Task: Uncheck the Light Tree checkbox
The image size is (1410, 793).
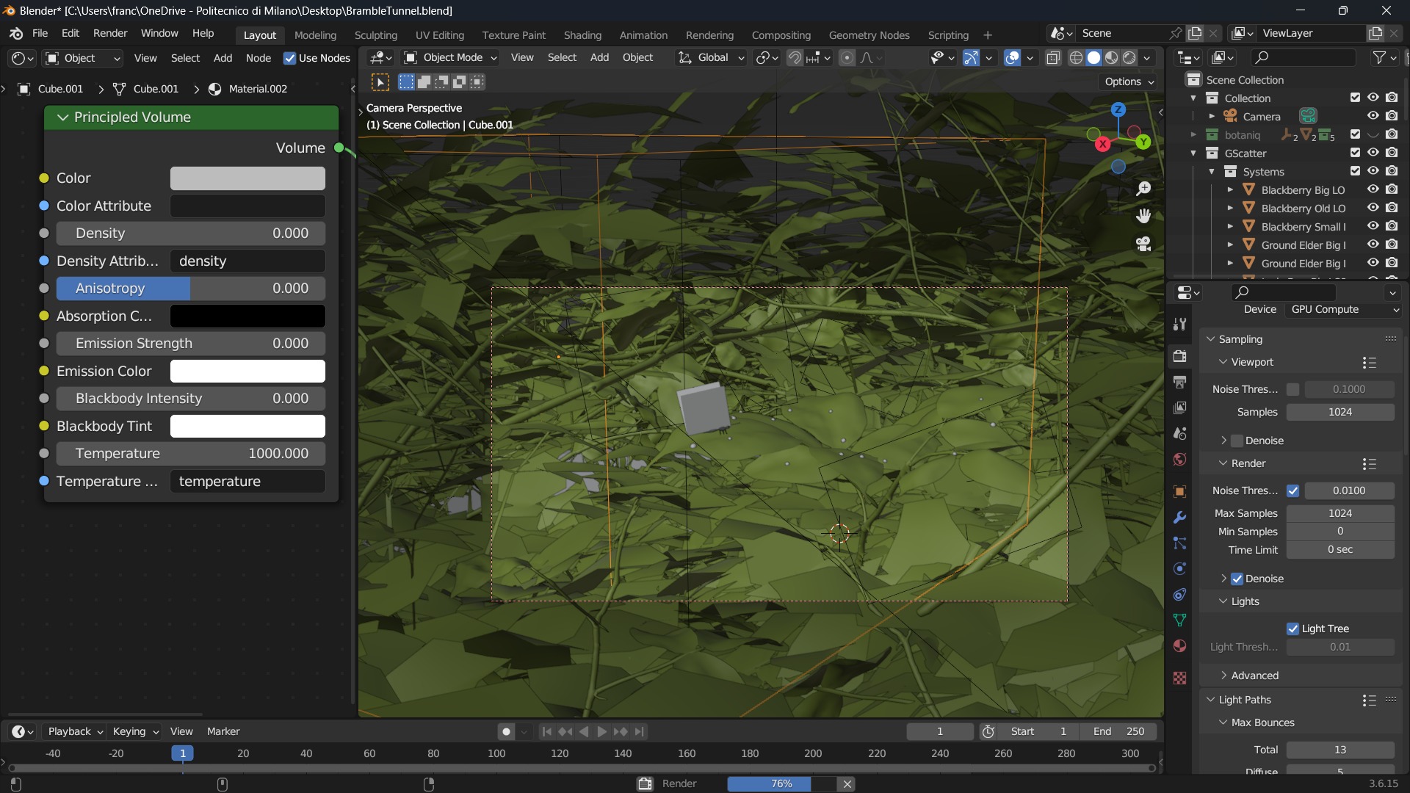Action: 1293,629
